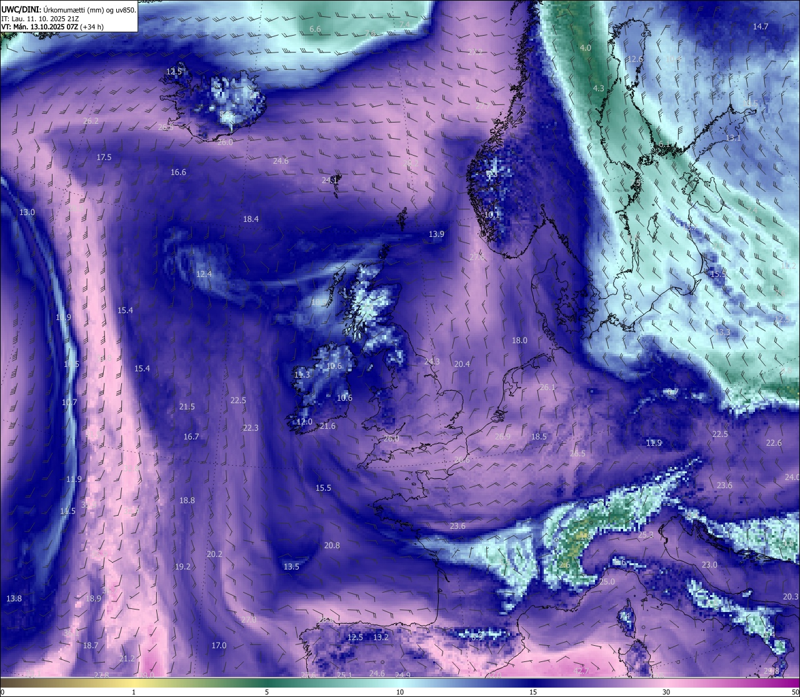Select the 20.2 value label
The width and height of the screenshot is (800, 697).
pos(214,554)
